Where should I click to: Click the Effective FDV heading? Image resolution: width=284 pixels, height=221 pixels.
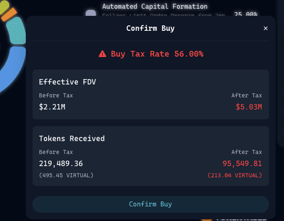click(x=67, y=82)
